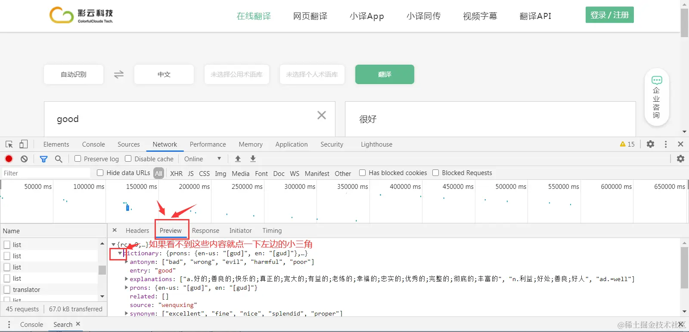Viewport: 689px width, 332px height.
Task: Open the drawer three-dot menu
Action: [x=9, y=324]
